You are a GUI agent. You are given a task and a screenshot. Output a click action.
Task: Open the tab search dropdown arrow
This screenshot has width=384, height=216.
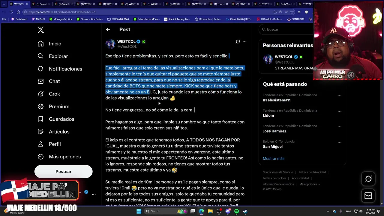[4, 4]
